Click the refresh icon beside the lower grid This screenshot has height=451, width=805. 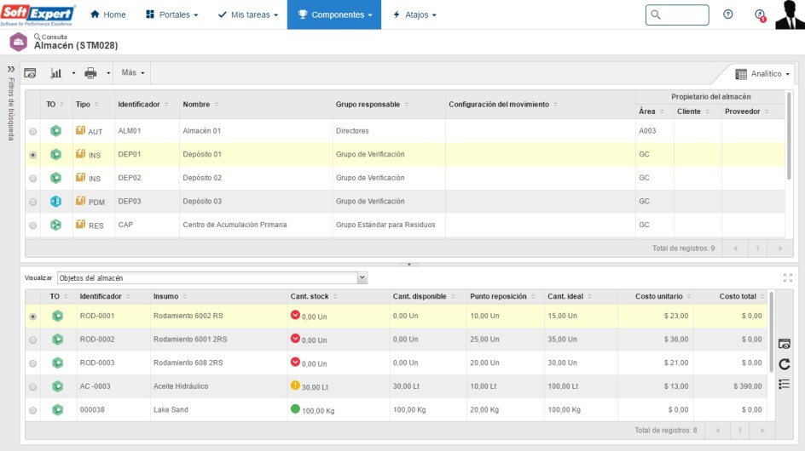pos(785,364)
